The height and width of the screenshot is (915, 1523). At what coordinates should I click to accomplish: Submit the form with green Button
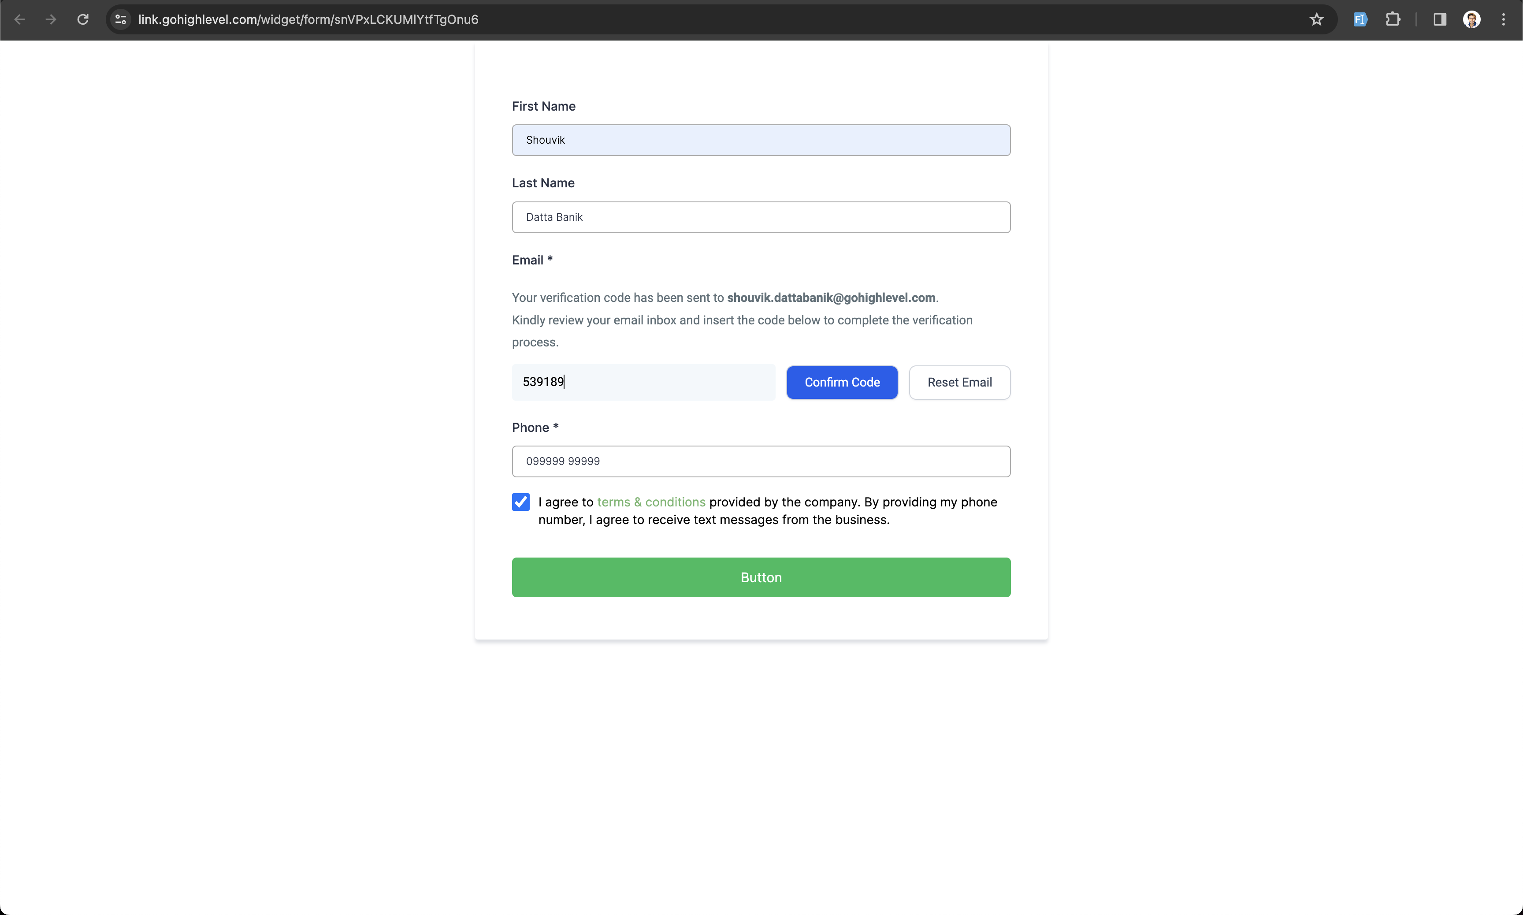(x=761, y=577)
